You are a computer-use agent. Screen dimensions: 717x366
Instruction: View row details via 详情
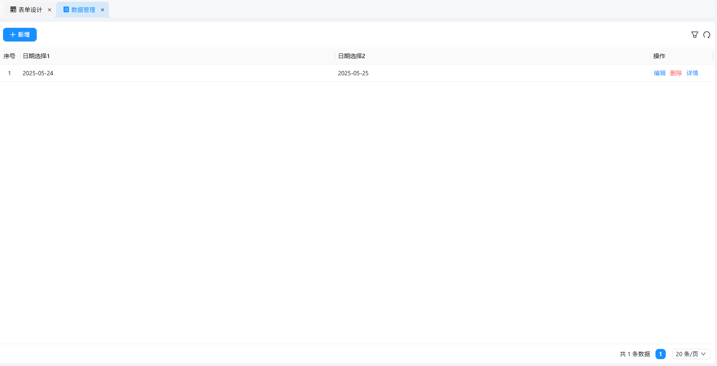tap(692, 73)
